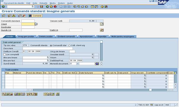The image size is (179, 107).
Task: Toggle the Livr.completă checkbox
Action: coord(4,55)
